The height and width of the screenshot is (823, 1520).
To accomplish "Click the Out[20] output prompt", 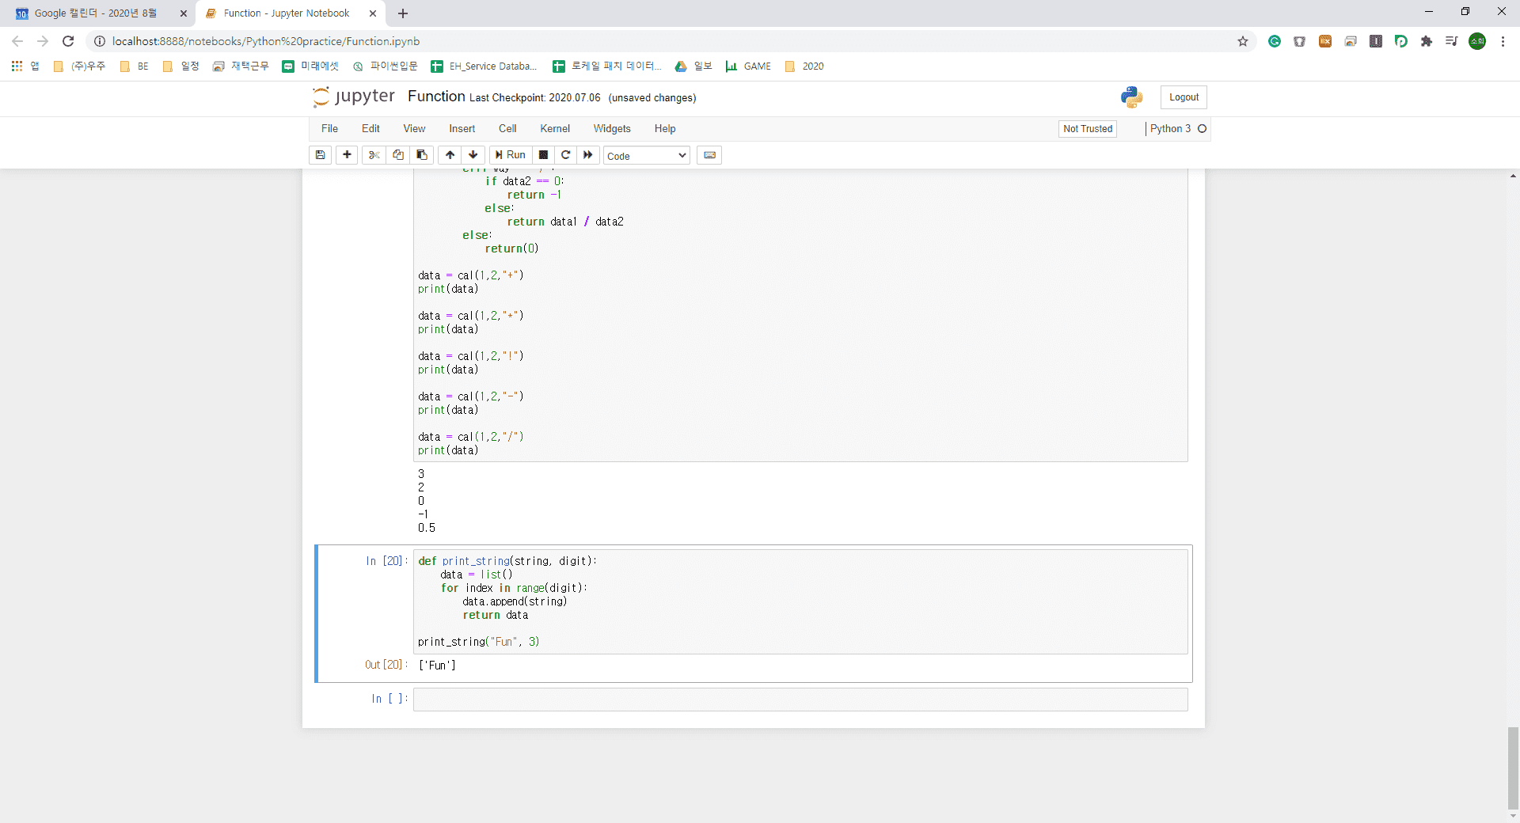I will pos(386,665).
